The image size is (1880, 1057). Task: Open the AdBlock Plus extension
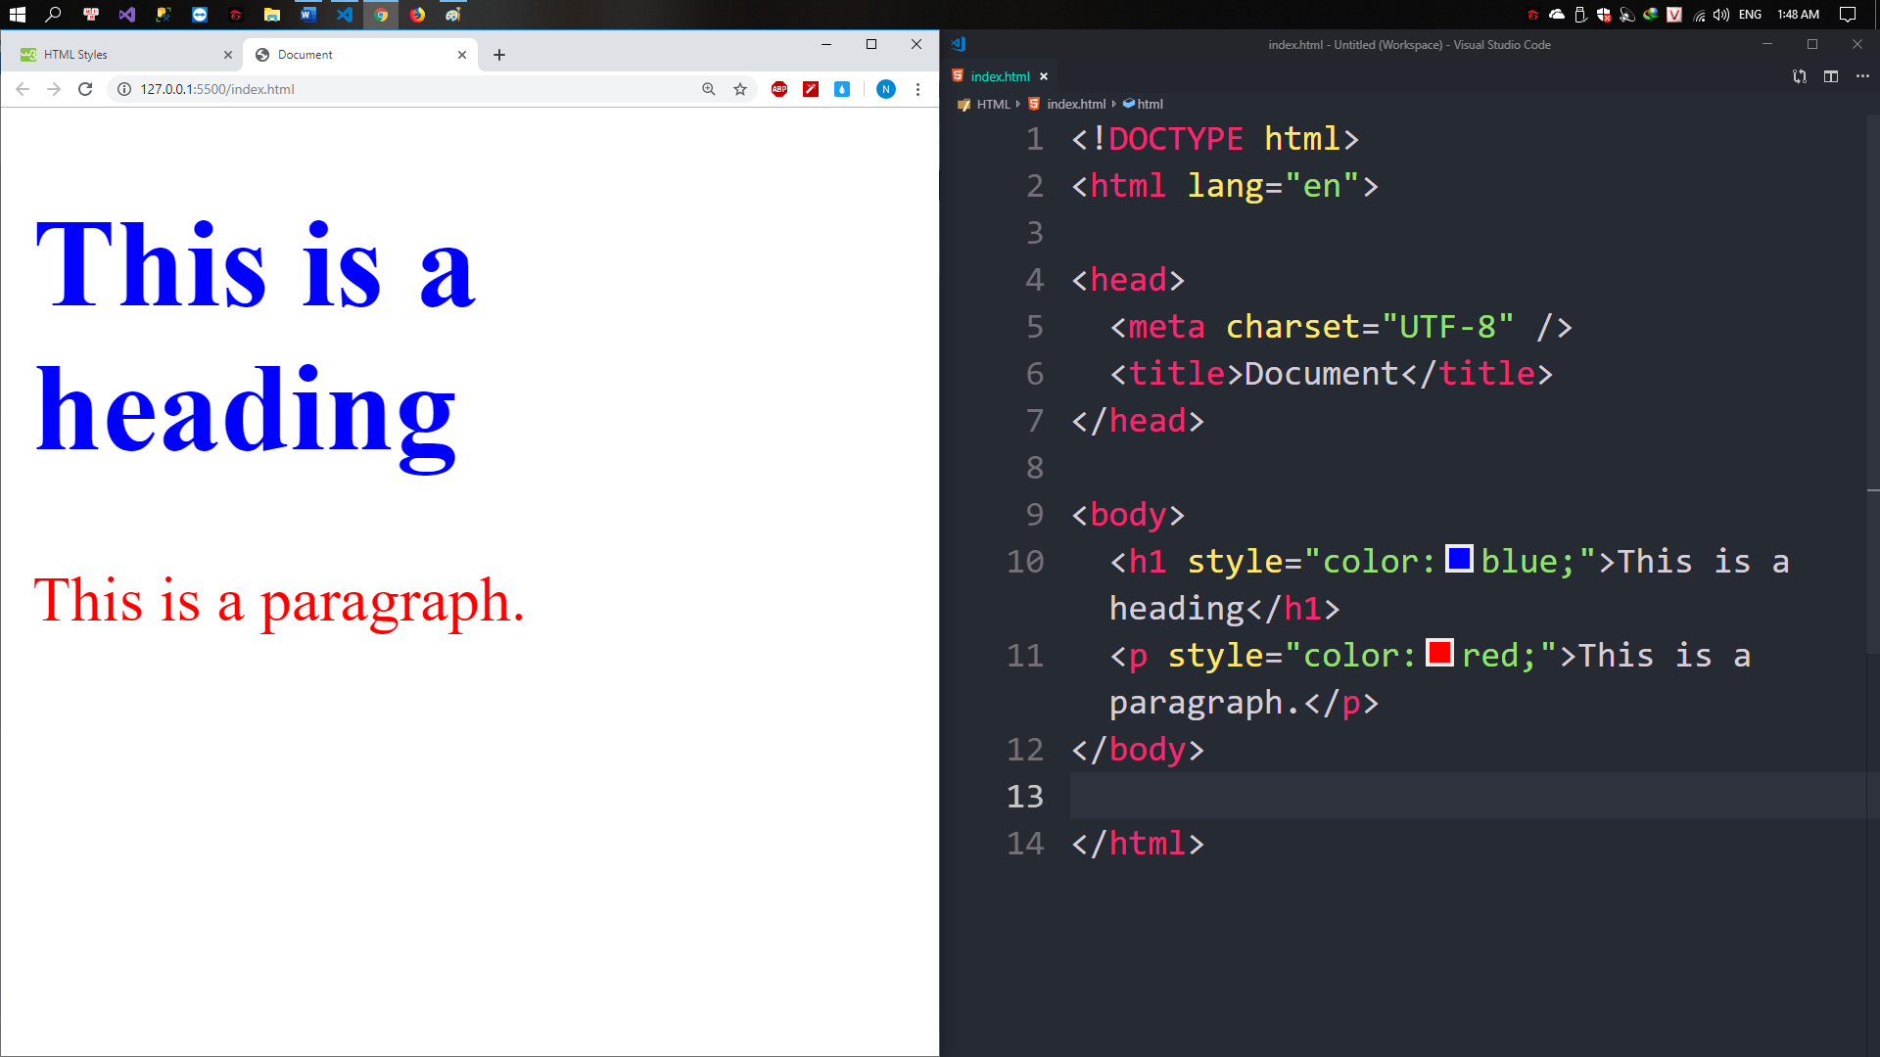click(779, 89)
